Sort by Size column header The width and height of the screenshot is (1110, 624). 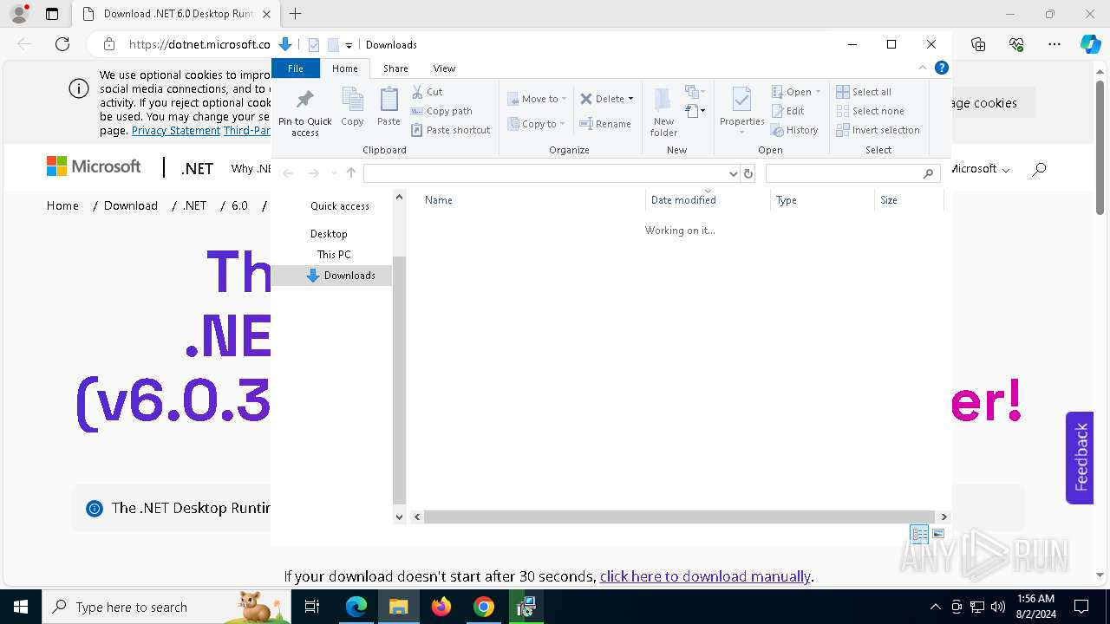(x=910, y=200)
